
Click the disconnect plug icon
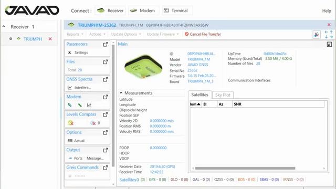[x=317, y=35]
